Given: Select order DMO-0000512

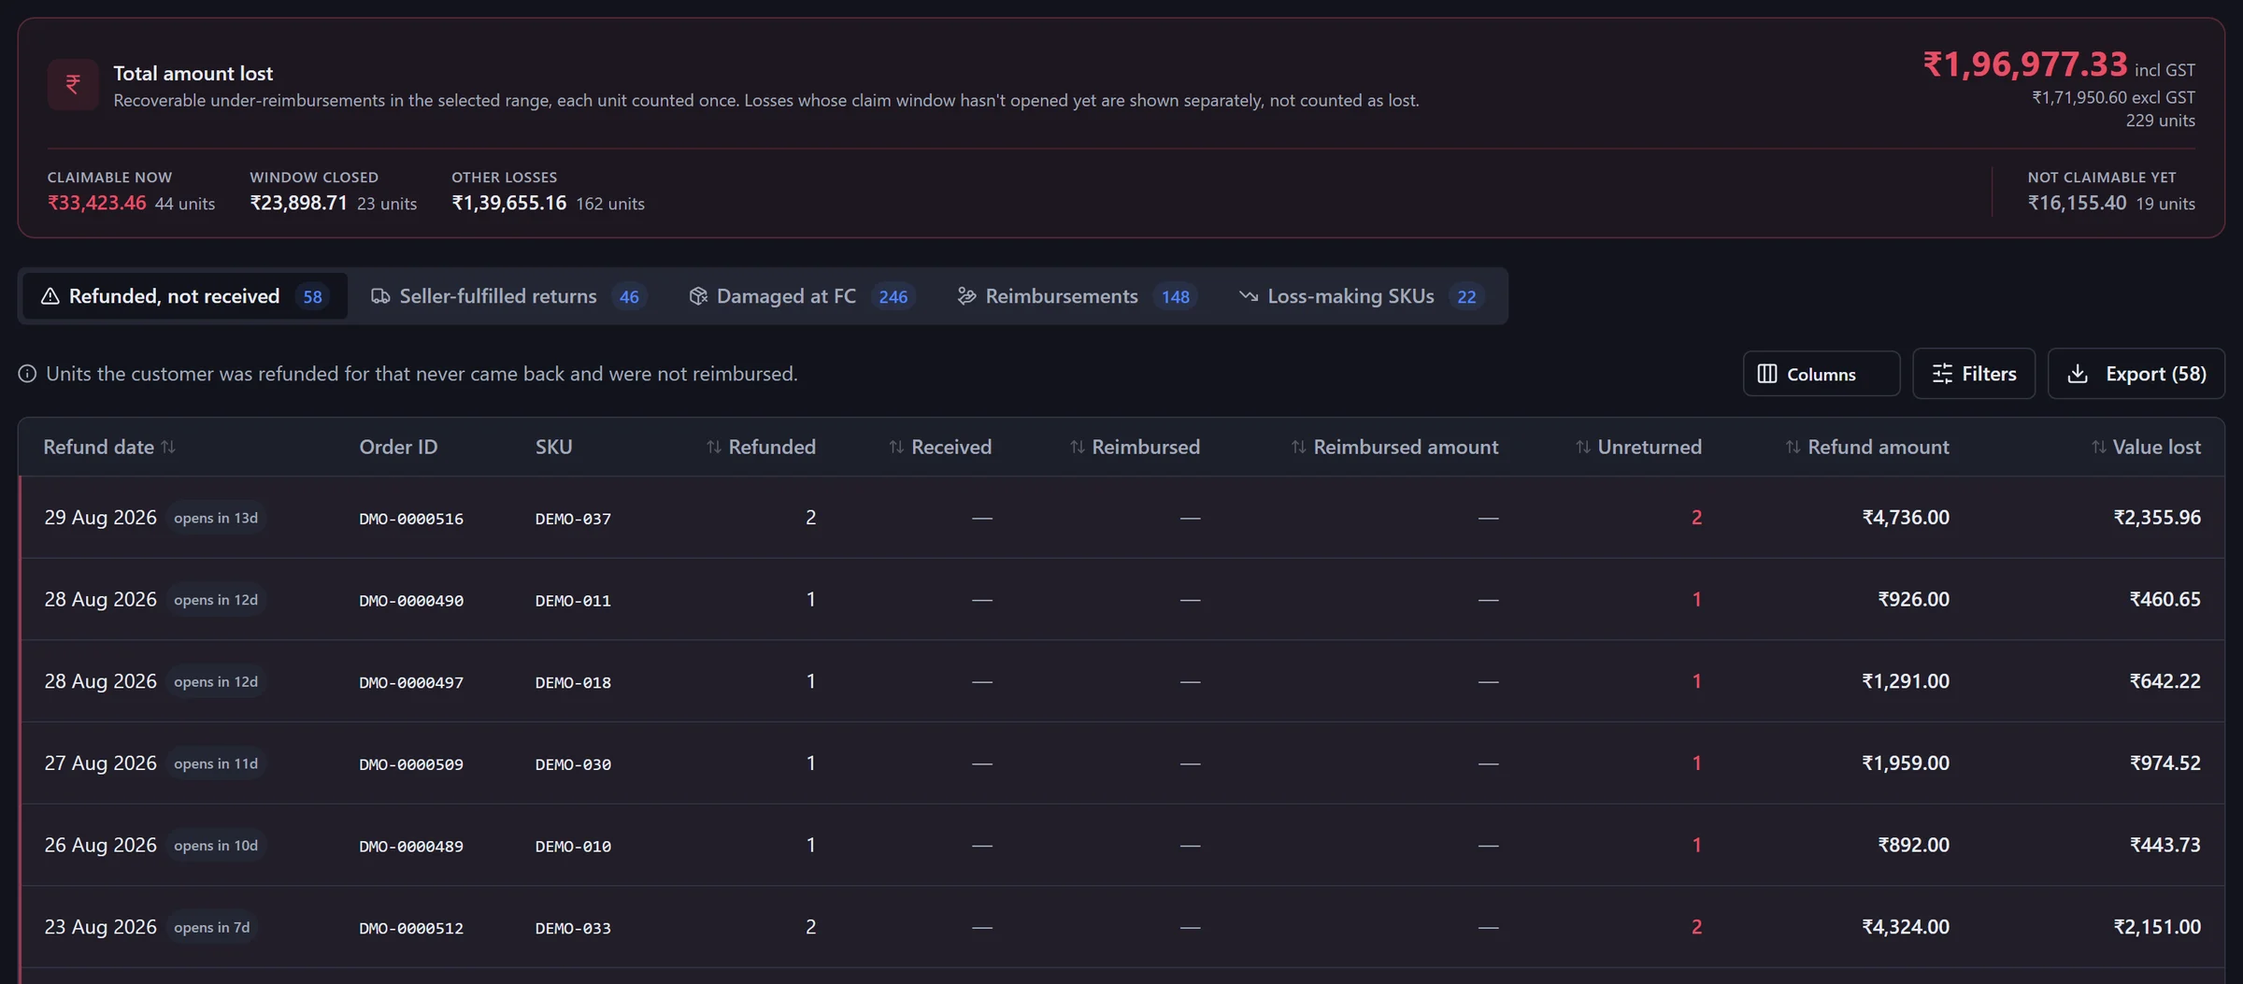Looking at the screenshot, I should (x=411, y=928).
